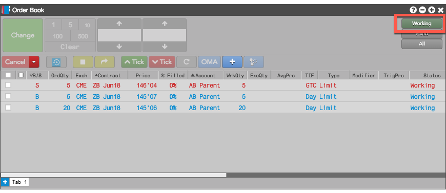Toggle the select-all header checkbox

8,75
